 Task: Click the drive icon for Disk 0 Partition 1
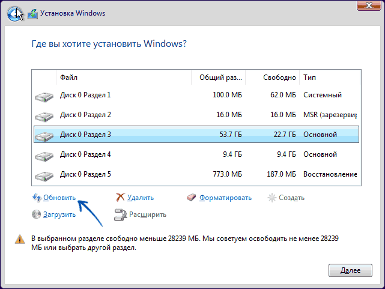[x=44, y=97]
